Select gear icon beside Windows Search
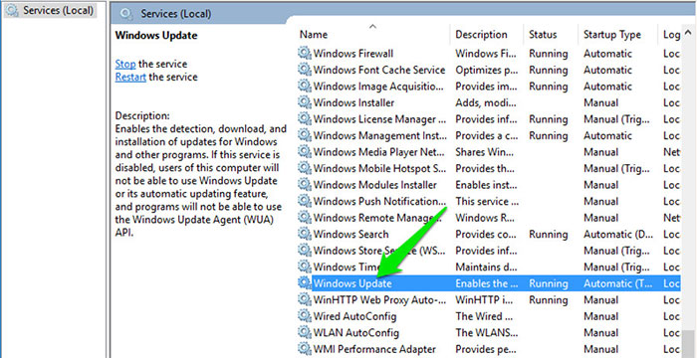This screenshot has width=697, height=358. pyautogui.click(x=304, y=234)
